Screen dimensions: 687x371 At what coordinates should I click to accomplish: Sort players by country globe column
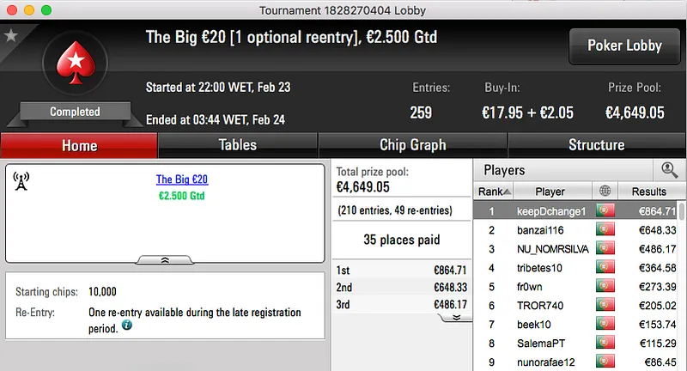[x=607, y=191]
